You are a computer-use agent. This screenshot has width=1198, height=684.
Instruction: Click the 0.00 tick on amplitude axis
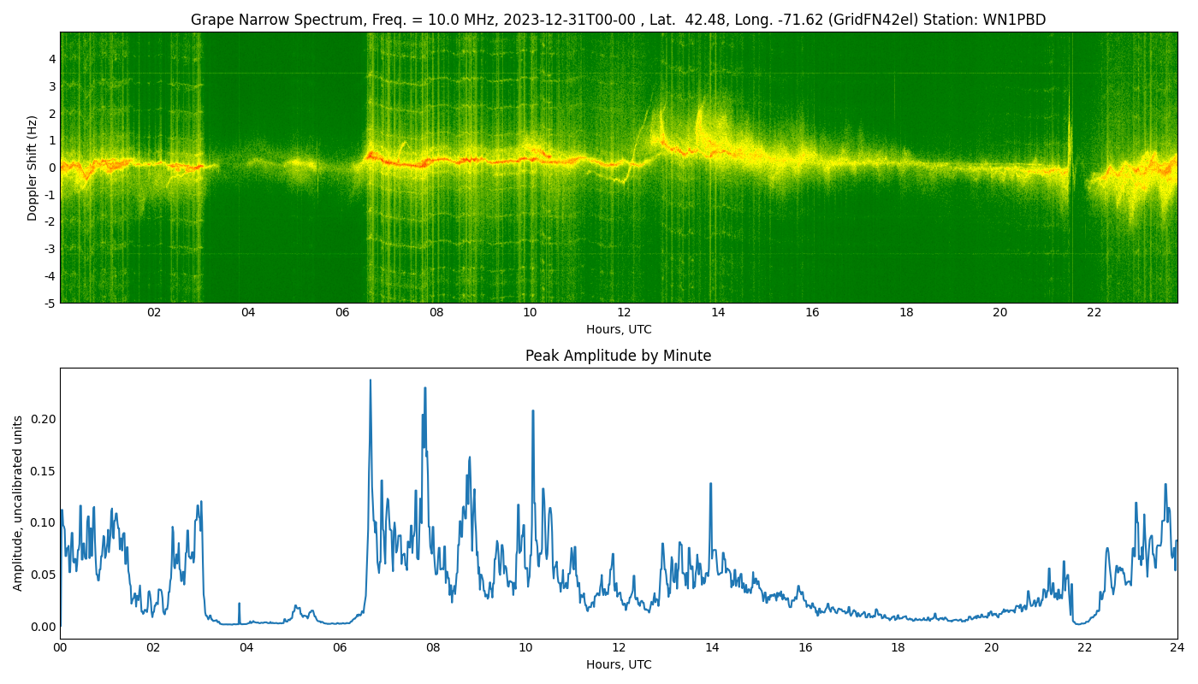point(43,627)
